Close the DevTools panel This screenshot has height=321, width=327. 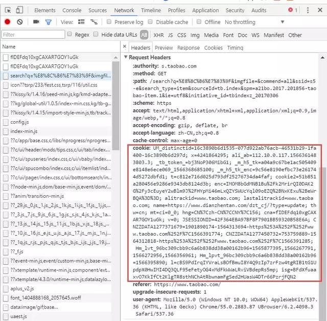pyautogui.click(x=320, y=10)
